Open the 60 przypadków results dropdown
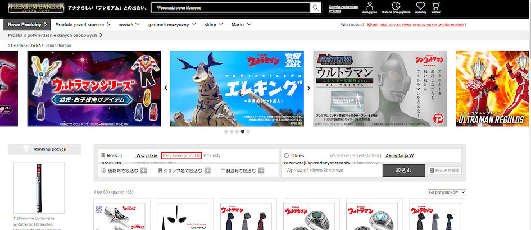Screen dimensions: 531x230 point(447,192)
